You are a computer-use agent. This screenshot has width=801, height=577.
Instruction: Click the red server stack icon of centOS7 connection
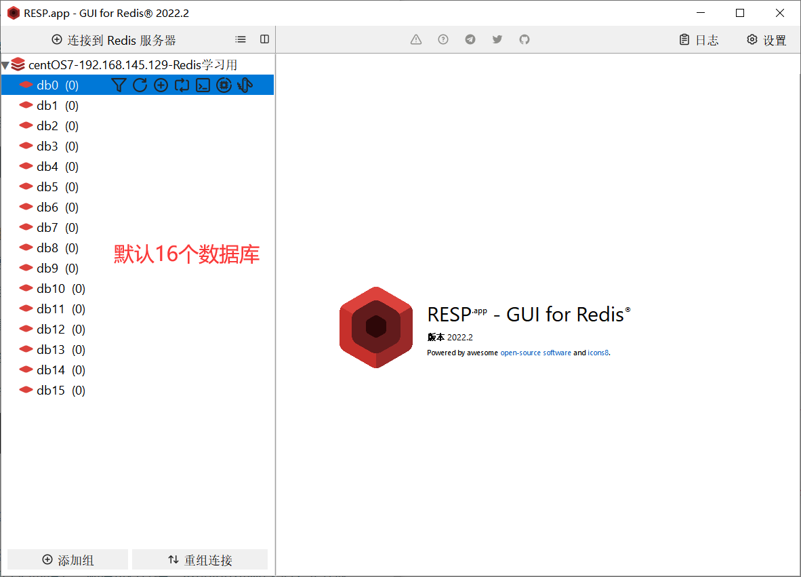click(x=18, y=64)
